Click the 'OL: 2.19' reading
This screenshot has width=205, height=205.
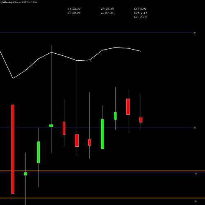140,17
